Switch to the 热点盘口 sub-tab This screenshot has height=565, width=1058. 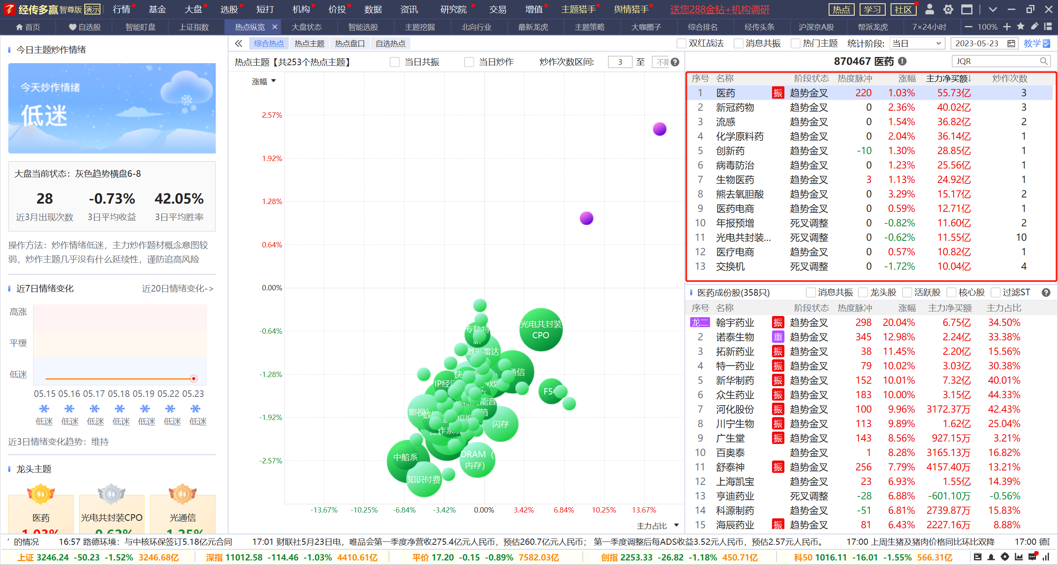(x=350, y=43)
